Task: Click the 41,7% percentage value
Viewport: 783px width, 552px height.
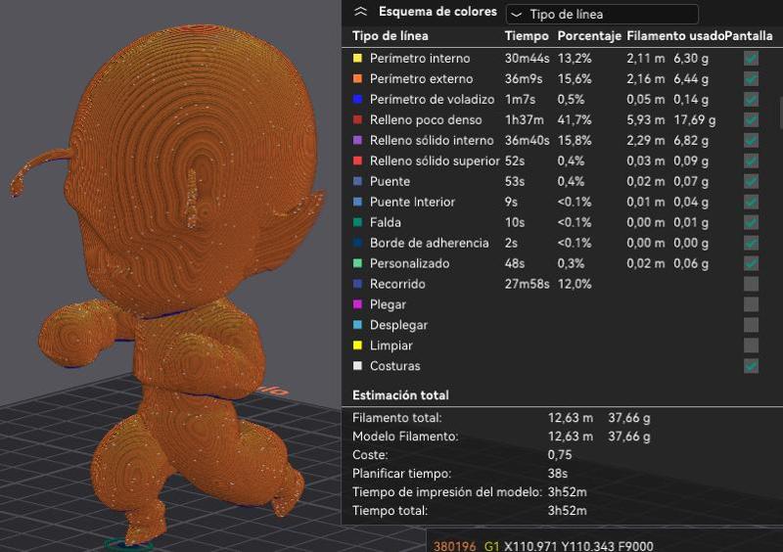Action: point(575,119)
